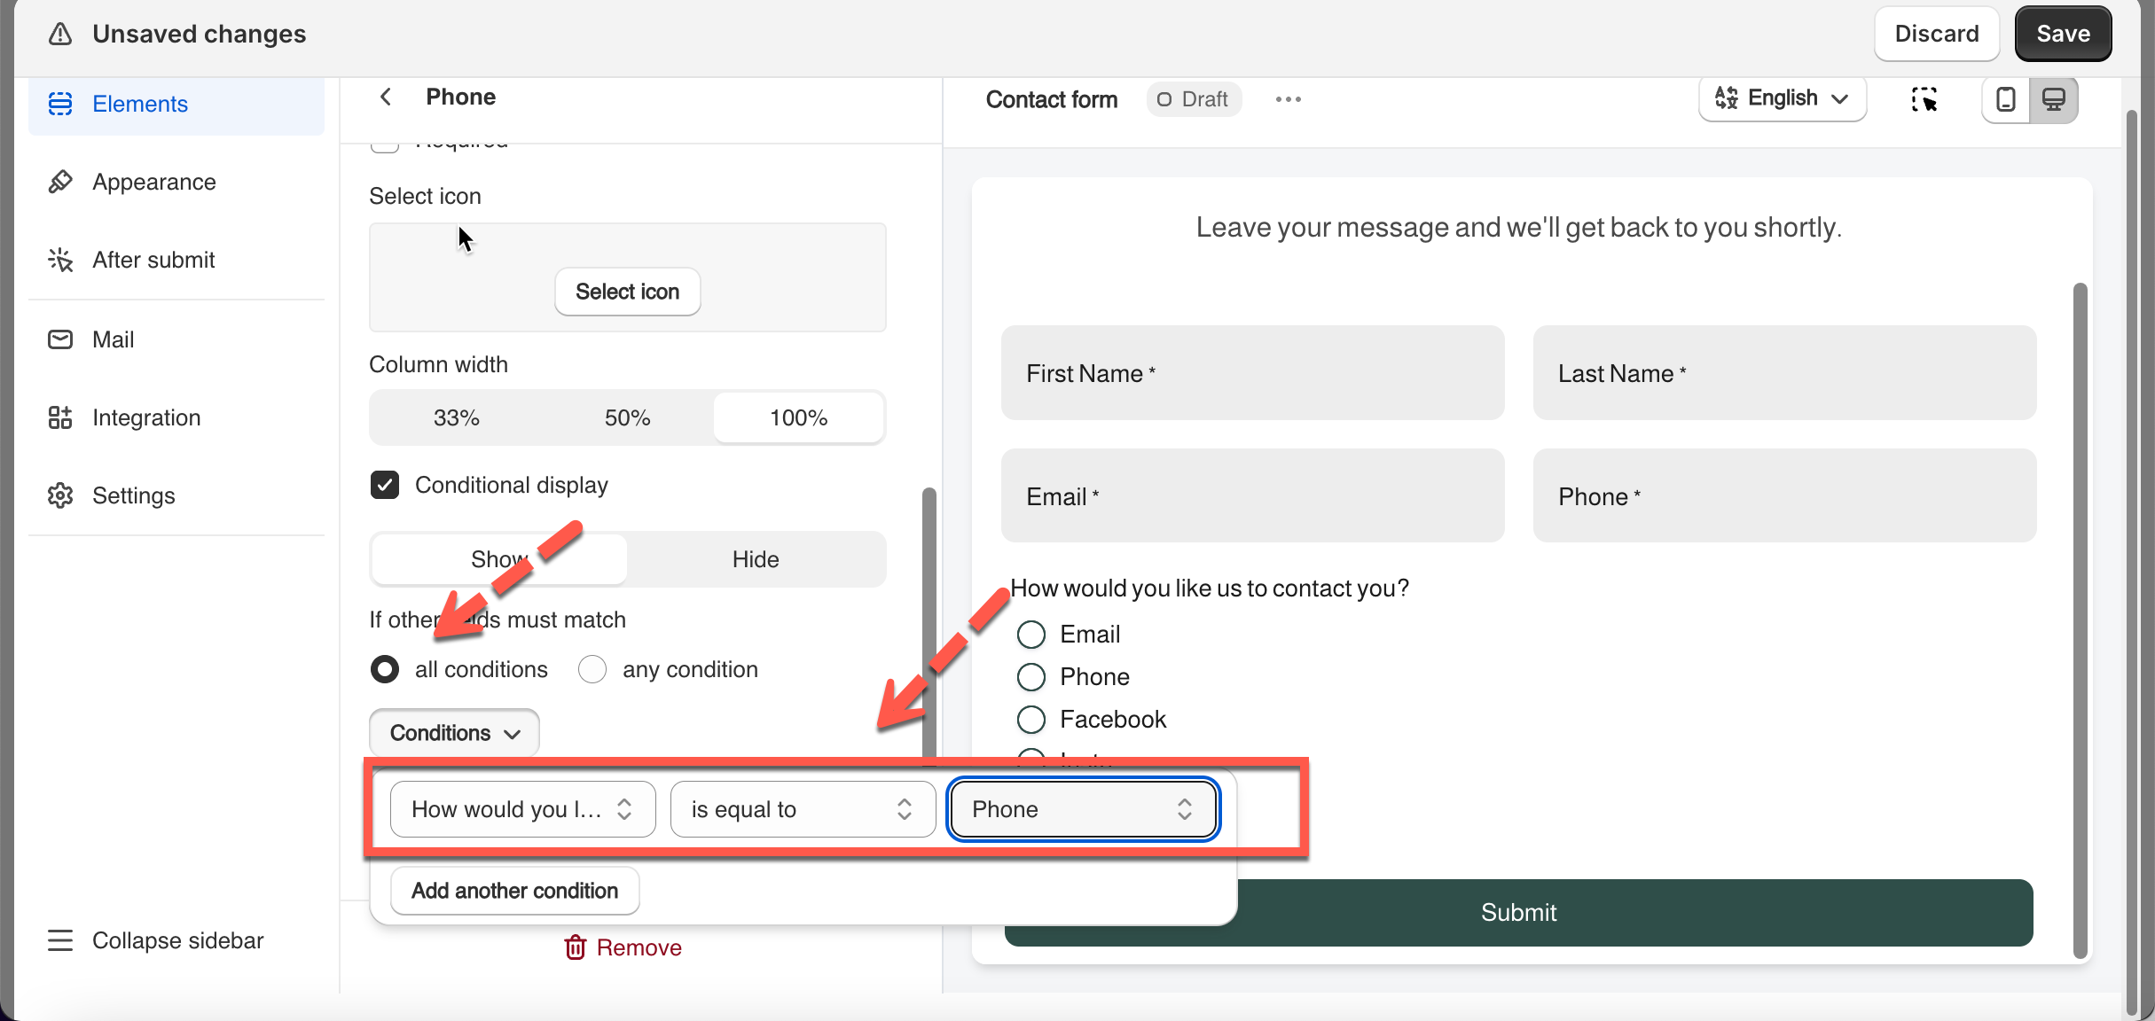2155x1021 pixels.
Task: Open the three-dots menu next to Draft
Action: pyautogui.click(x=1288, y=99)
